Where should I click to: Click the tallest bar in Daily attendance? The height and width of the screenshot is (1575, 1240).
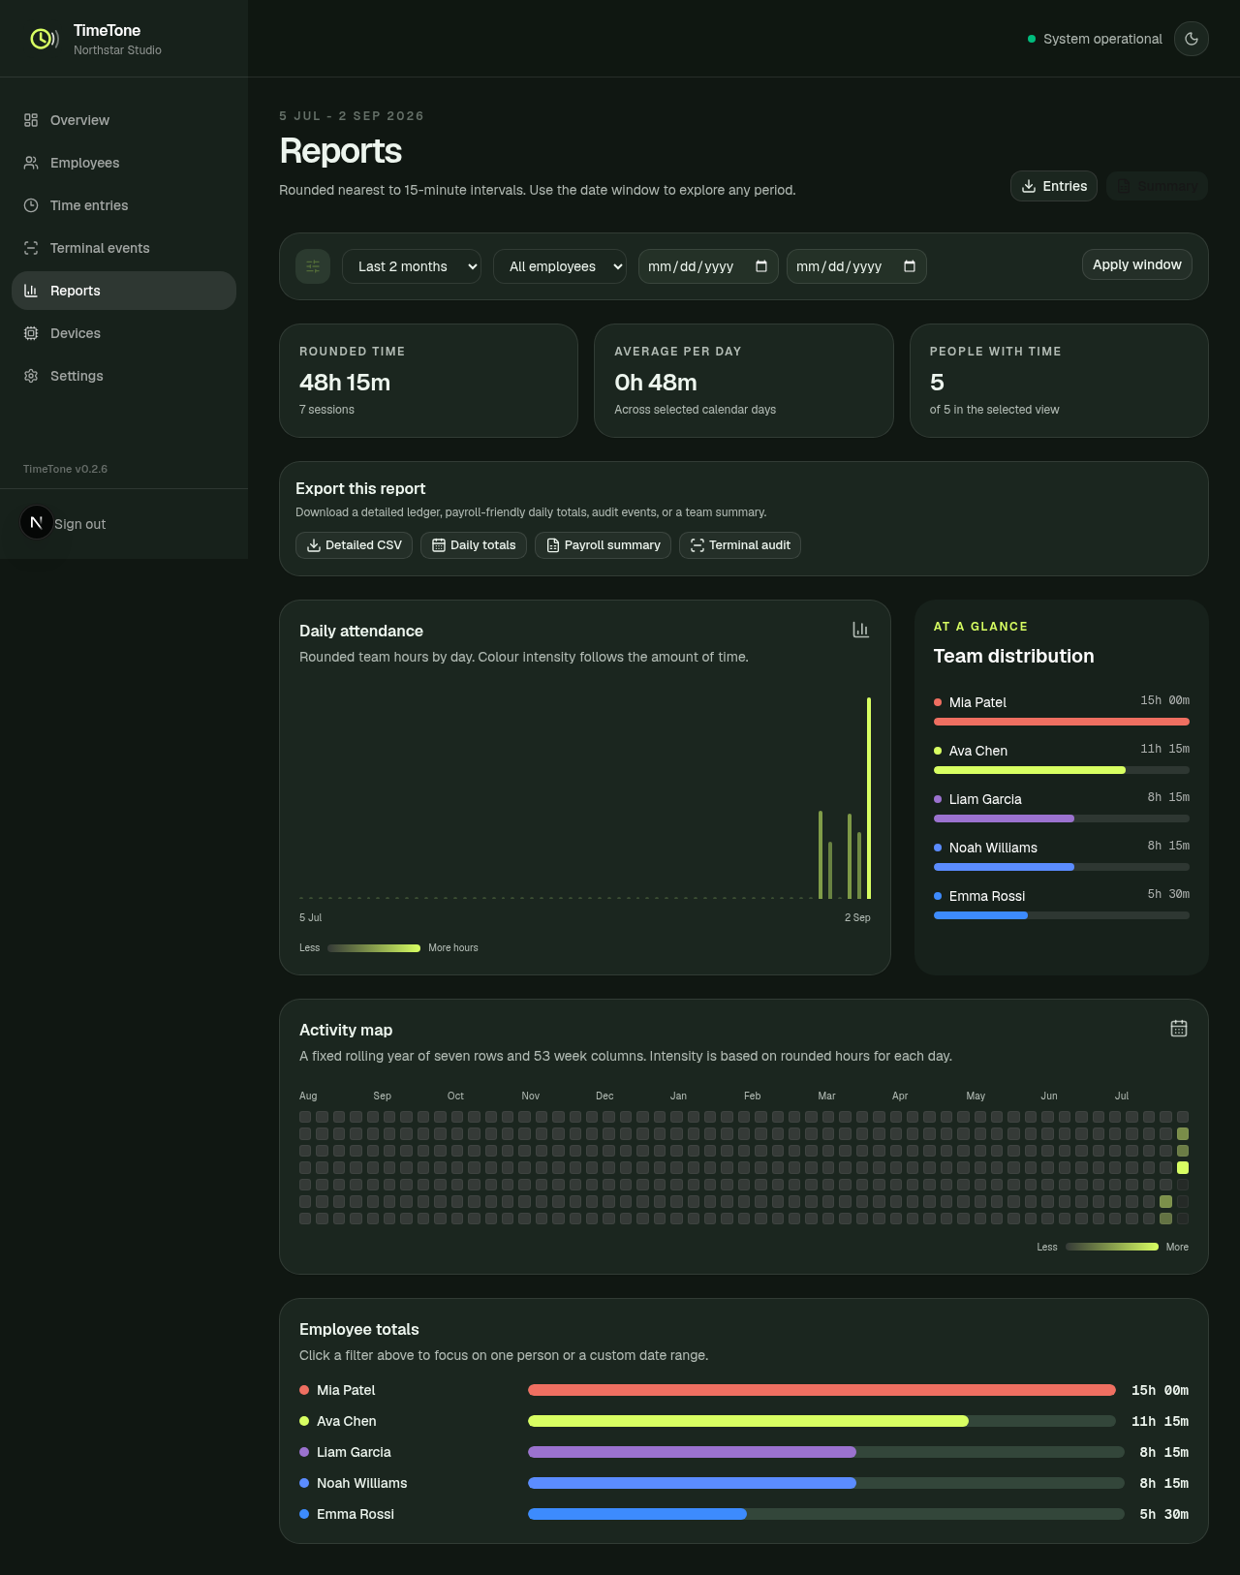[x=869, y=798]
